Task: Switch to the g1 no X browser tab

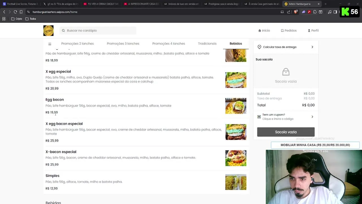Action: 61,4
